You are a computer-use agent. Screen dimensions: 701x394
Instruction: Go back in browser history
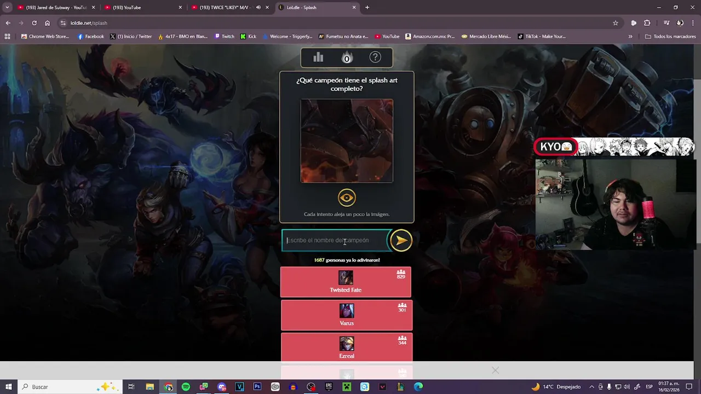tap(8, 23)
